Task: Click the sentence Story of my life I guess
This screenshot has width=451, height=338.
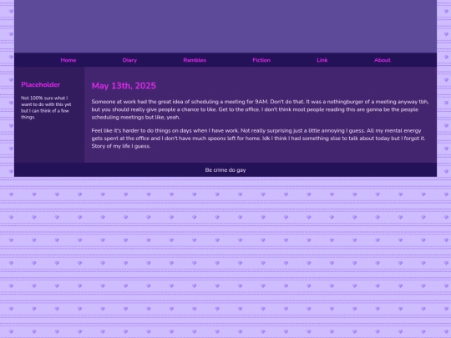Action: (x=121, y=146)
